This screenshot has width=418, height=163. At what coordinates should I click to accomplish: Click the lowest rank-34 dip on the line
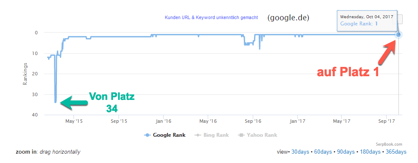pyautogui.click(x=55, y=102)
